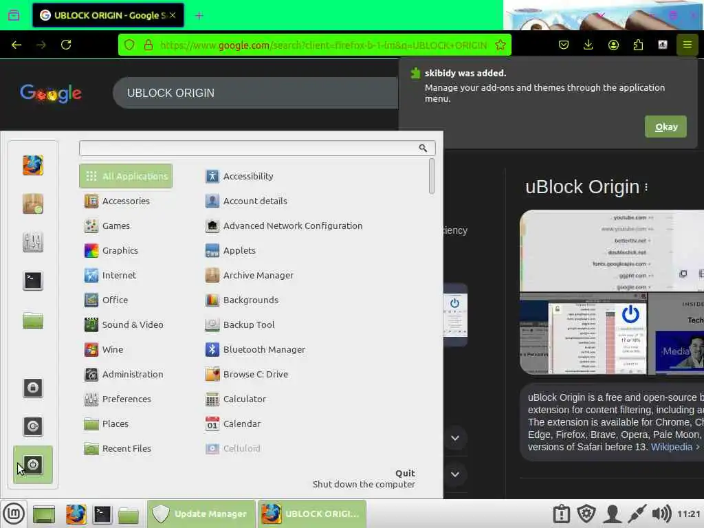Click the Logout icon in the menu
The width and height of the screenshot is (704, 528).
pyautogui.click(x=33, y=426)
